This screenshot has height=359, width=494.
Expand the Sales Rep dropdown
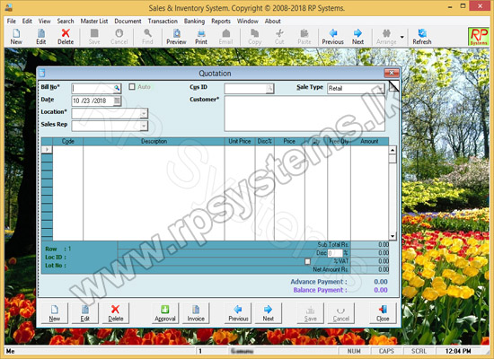tap(144, 126)
